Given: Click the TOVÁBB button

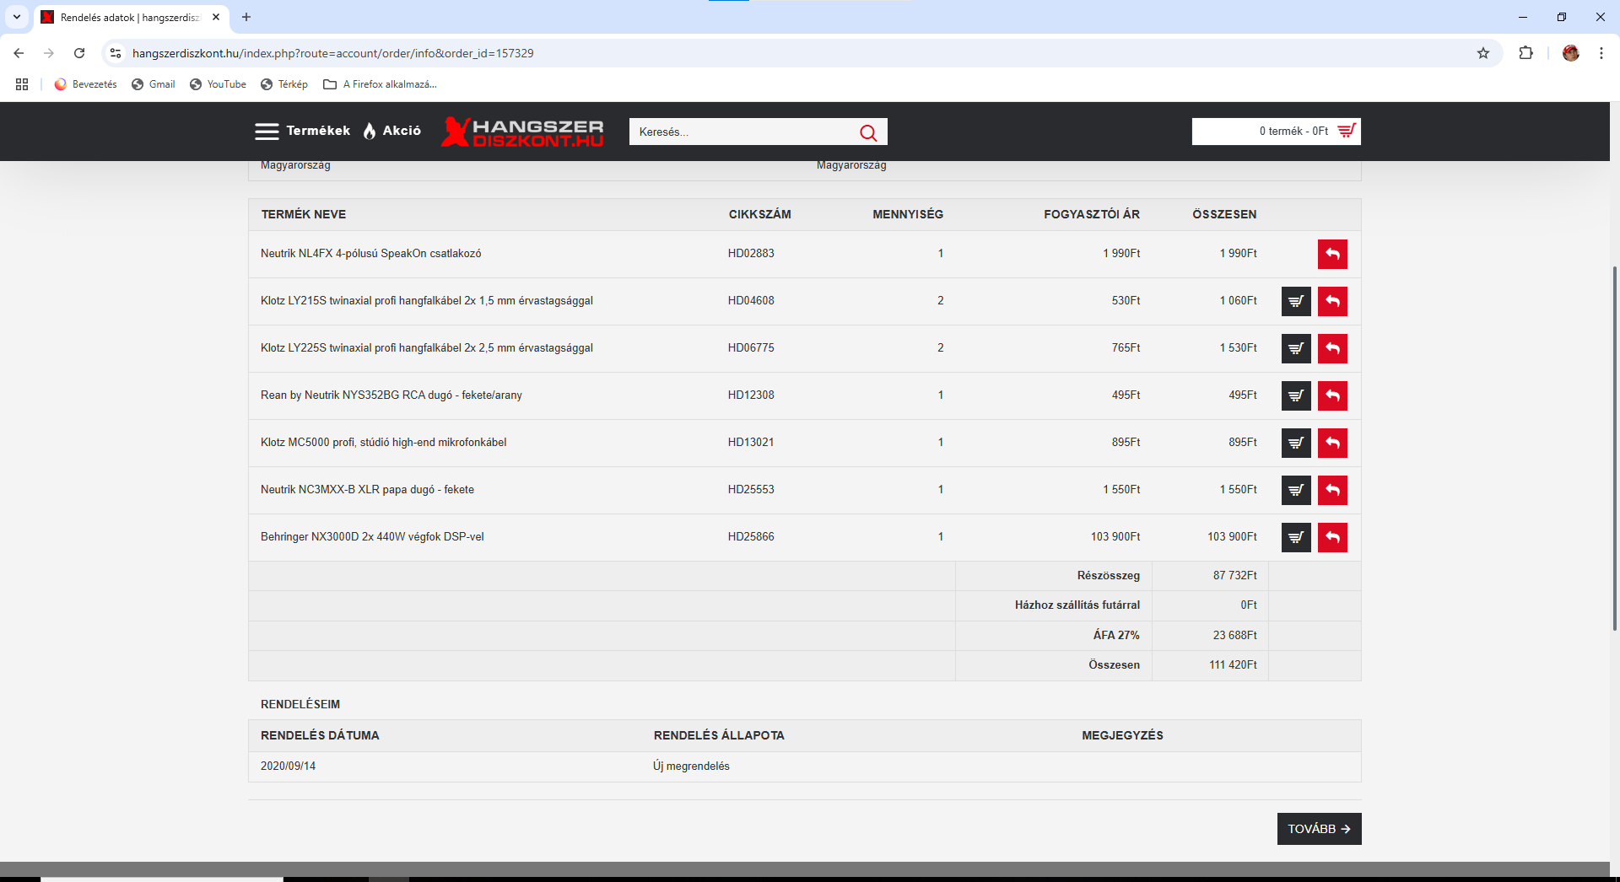Looking at the screenshot, I should tap(1319, 829).
